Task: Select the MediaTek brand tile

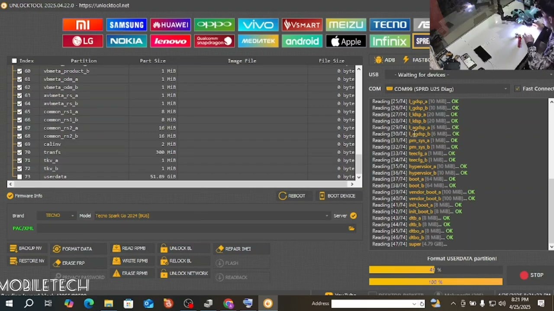Action: [258, 41]
